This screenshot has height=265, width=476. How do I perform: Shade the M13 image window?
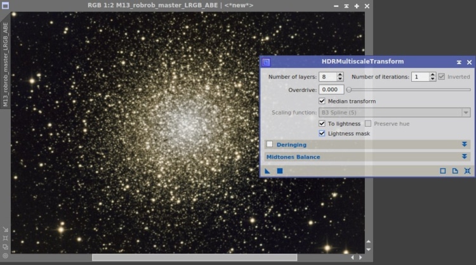pyautogui.click(x=347, y=6)
